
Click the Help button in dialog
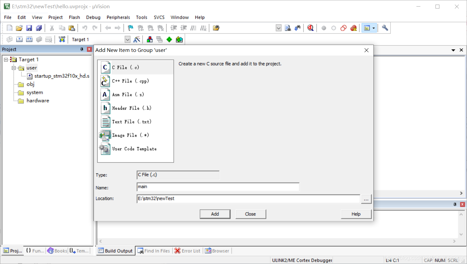click(356, 214)
